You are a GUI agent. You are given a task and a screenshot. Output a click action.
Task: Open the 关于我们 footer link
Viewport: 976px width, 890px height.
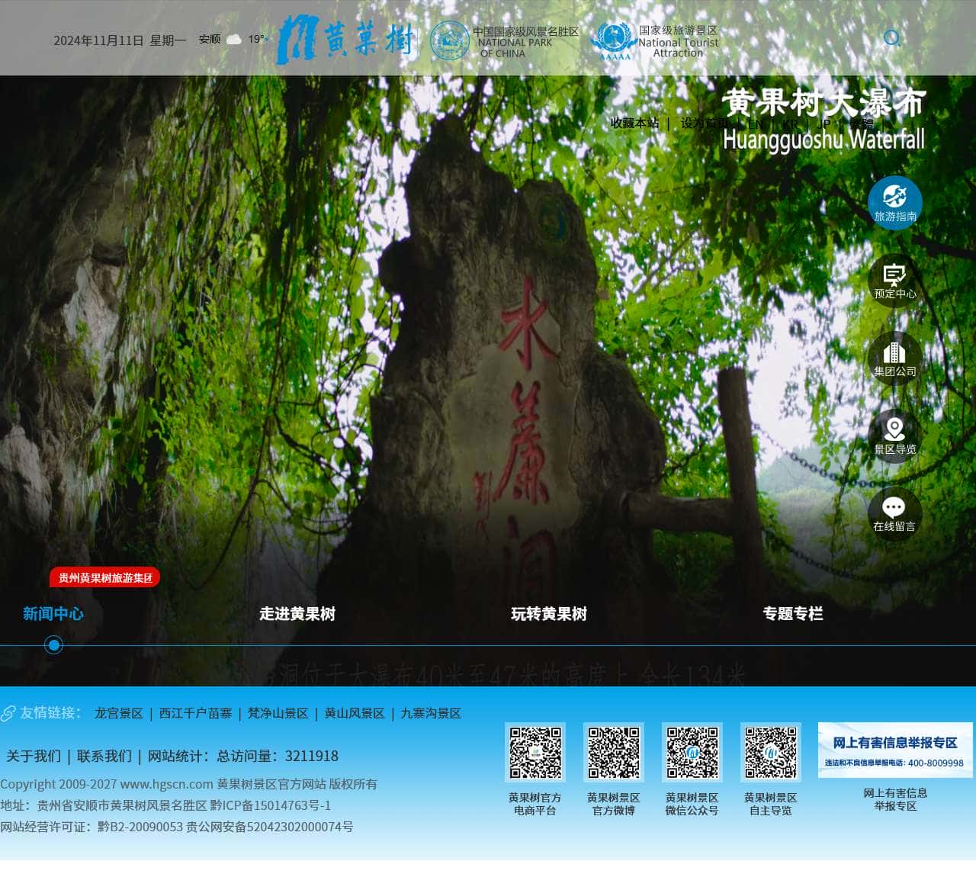[34, 756]
